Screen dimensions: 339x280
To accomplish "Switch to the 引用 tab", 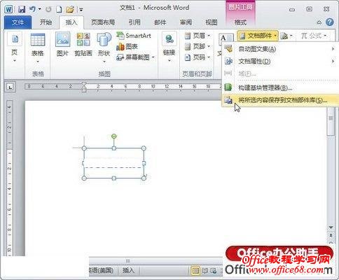I will pos(134,22).
